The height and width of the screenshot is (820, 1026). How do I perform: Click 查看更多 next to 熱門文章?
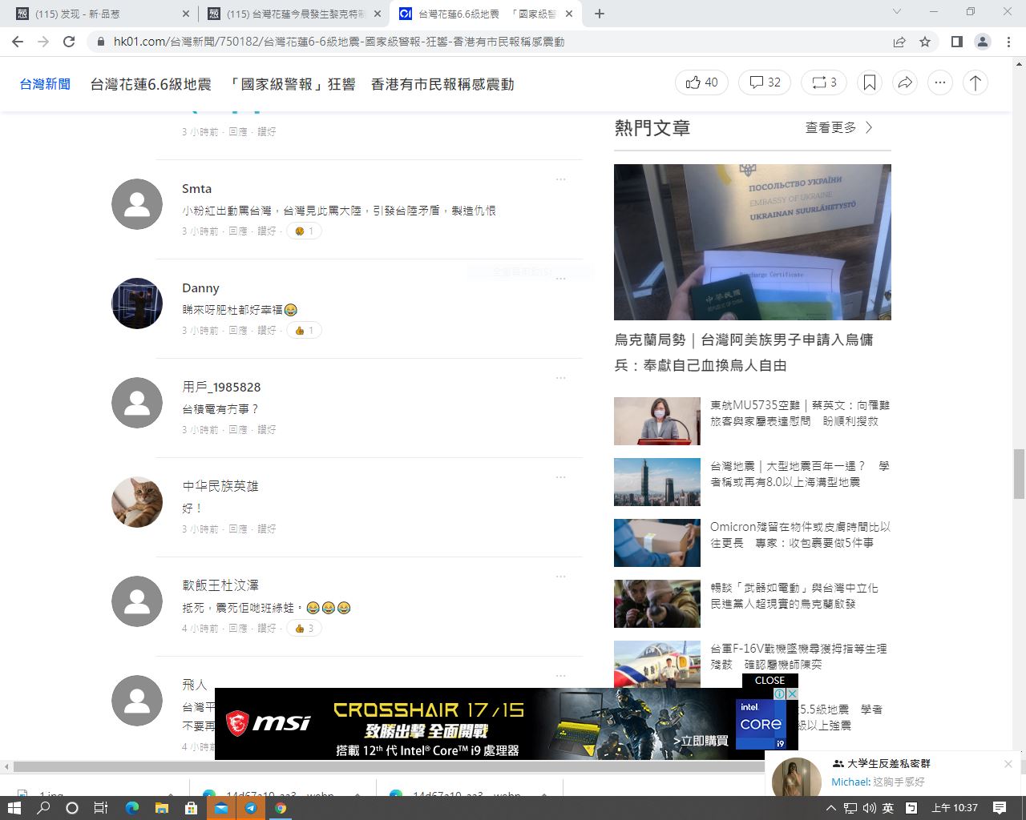pos(839,127)
